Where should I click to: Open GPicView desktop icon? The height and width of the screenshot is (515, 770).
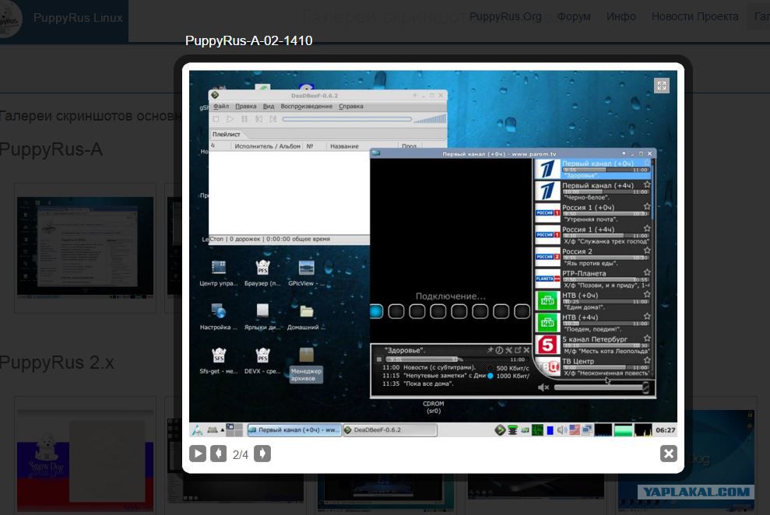pos(305,274)
